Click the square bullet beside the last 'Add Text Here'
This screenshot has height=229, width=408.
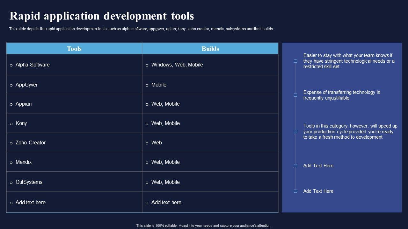pyautogui.click(x=295, y=191)
